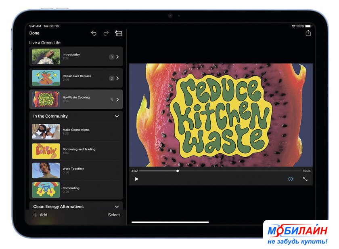
Task: Expand the Clean Energy Alternatives section
Action: click(117, 207)
